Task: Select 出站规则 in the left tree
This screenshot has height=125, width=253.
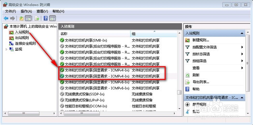Action: [x=22, y=38]
